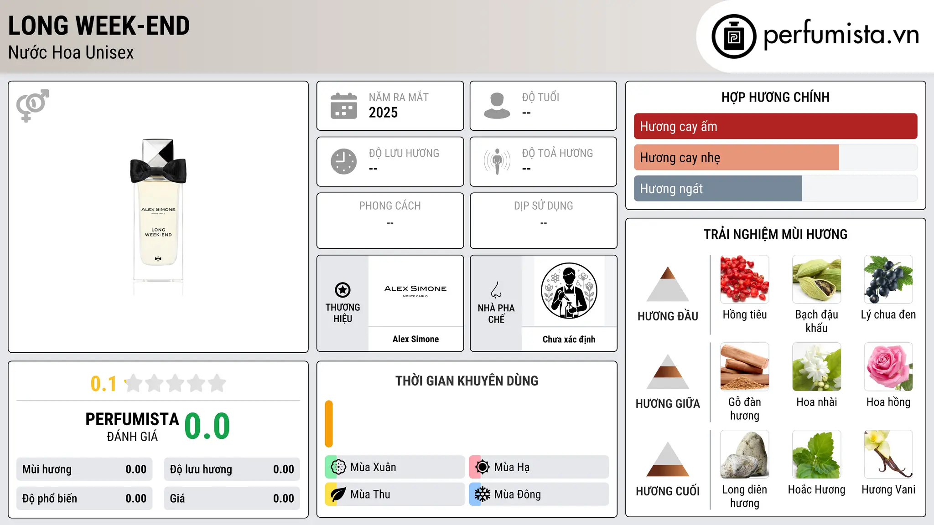934x525 pixels.
Task: Click the green 0.0 Perfumista score
Action: [207, 426]
